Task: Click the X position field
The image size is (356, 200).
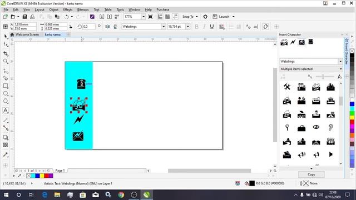Action: [x=24, y=24]
